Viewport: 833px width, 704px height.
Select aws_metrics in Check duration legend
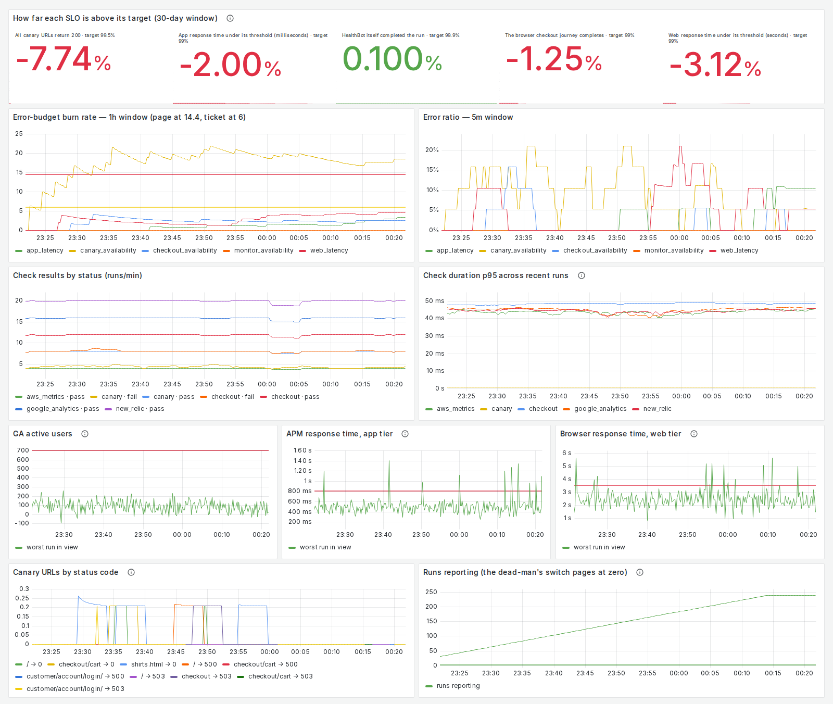[456, 409]
